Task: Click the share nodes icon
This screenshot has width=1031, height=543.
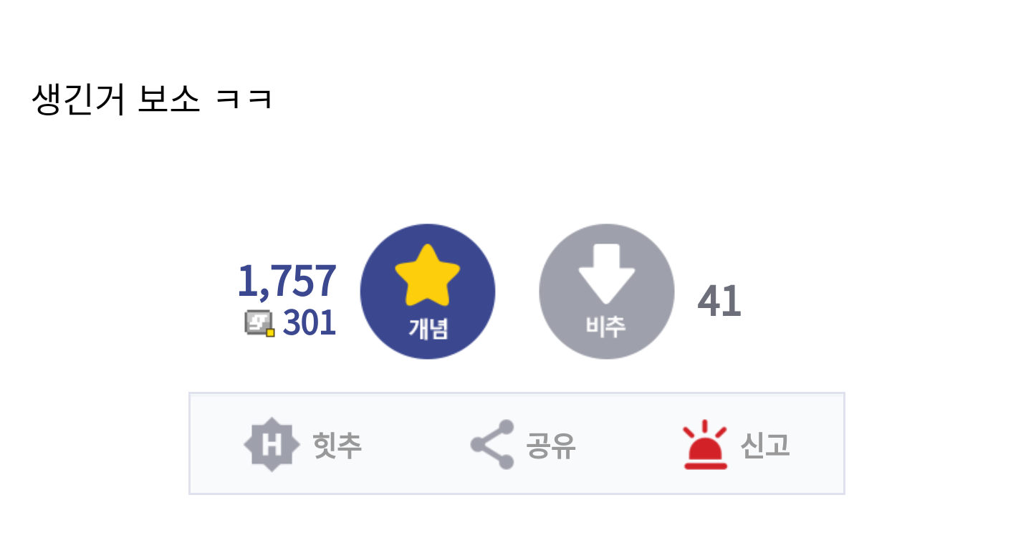Action: pos(492,444)
